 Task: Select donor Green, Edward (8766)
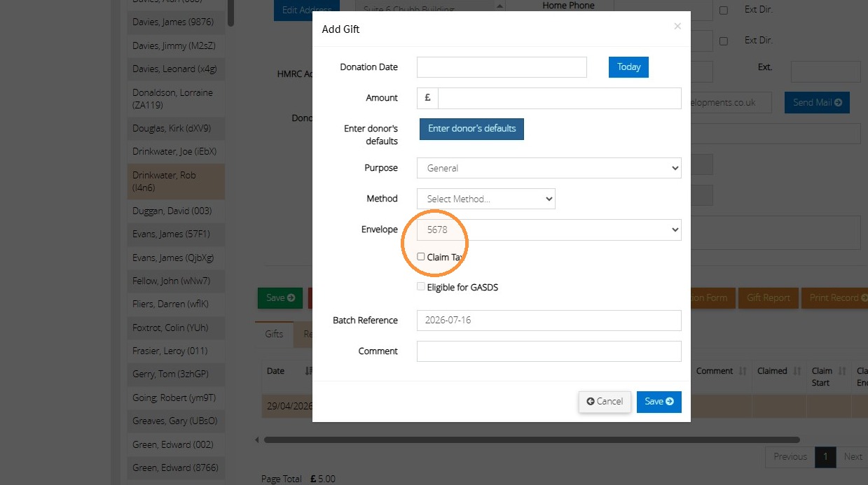point(176,468)
